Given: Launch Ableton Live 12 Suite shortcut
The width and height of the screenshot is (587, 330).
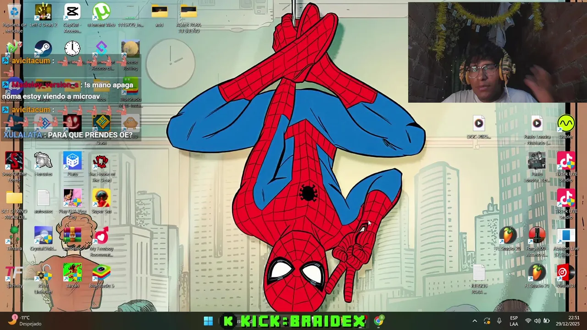Looking at the screenshot, I should 566,235.
